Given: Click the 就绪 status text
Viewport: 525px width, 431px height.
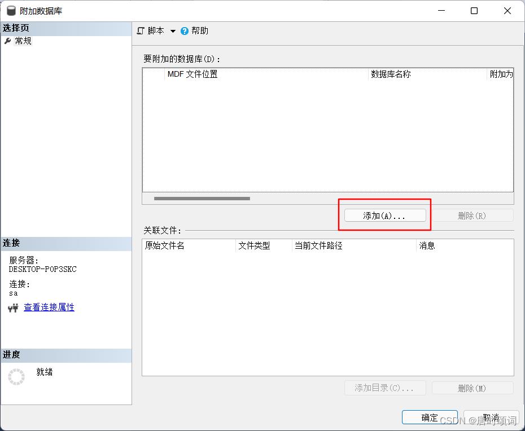Looking at the screenshot, I should 45,372.
